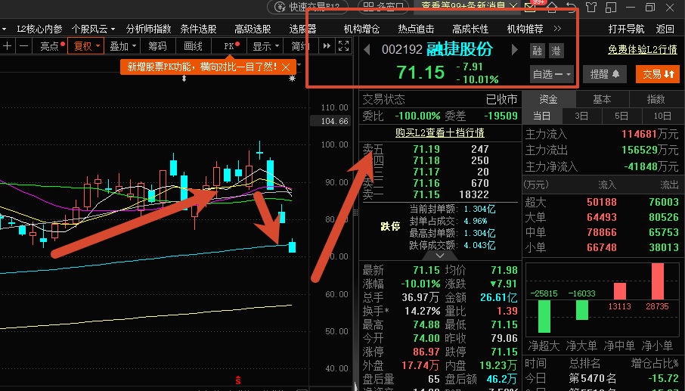Expand the order book chevron below 跌停

[440, 255]
